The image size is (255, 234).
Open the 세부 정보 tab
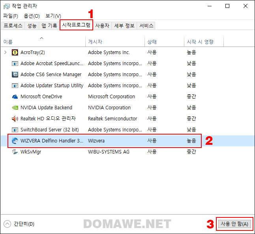124,26
